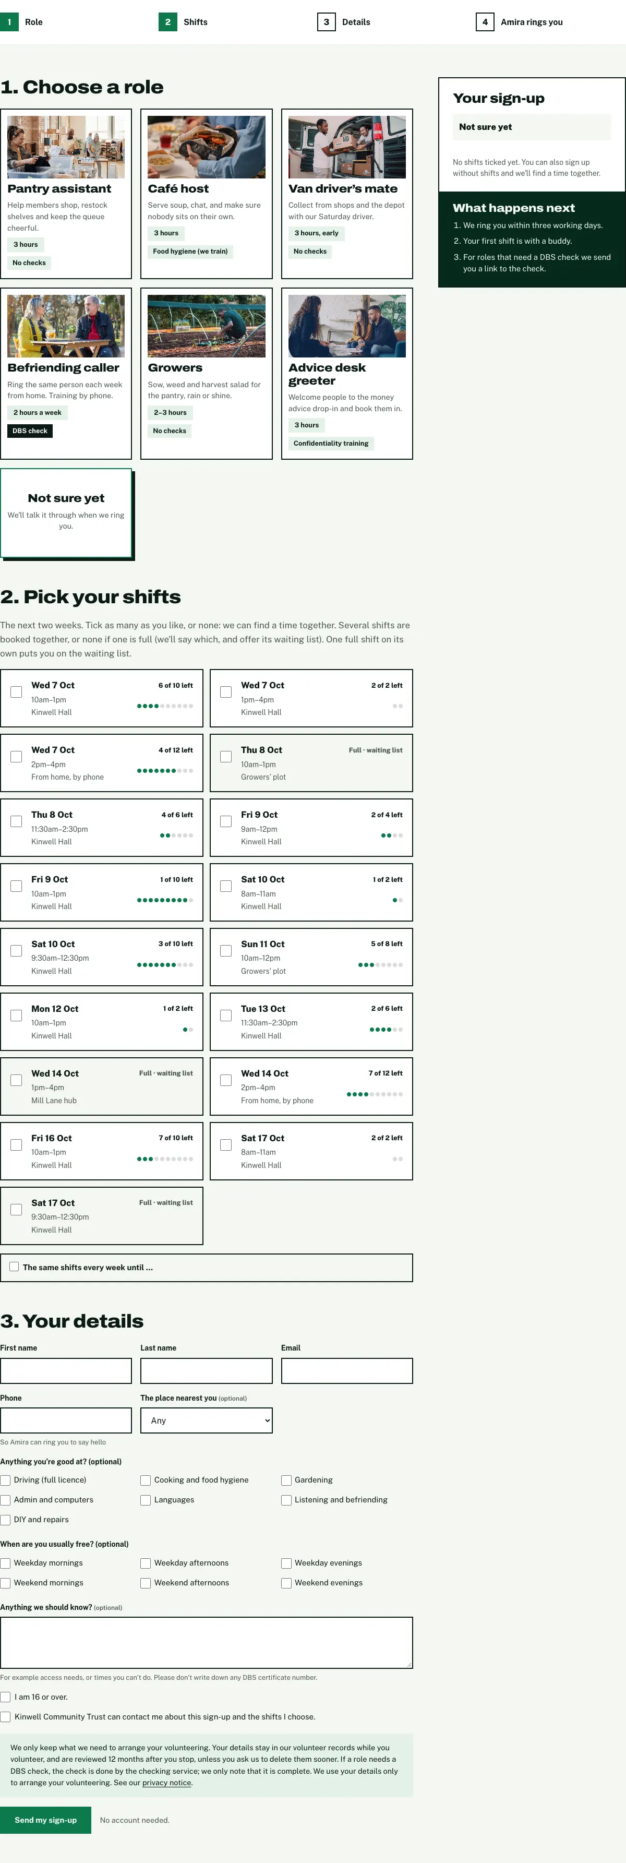Choose the Pantry assistant role card
The height and width of the screenshot is (1863, 626).
pyautogui.click(x=66, y=194)
